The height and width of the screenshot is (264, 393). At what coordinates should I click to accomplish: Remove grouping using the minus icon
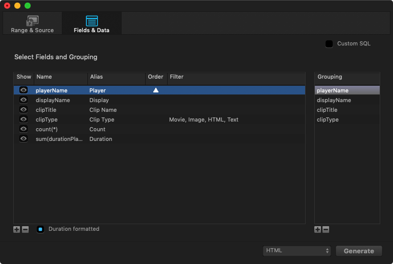coord(326,230)
